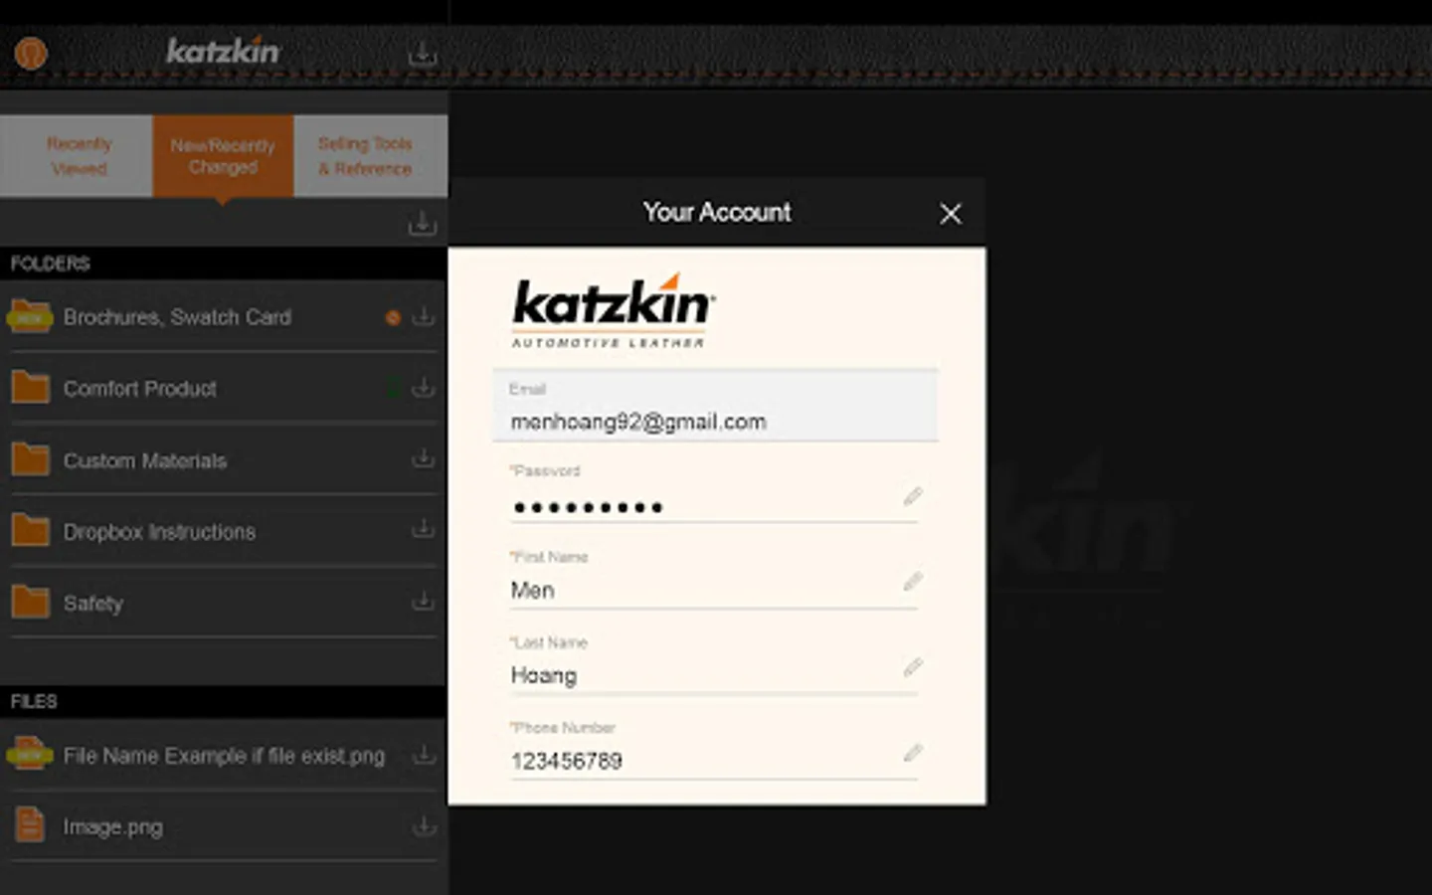Click the File Name Example file icon

pyautogui.click(x=30, y=755)
